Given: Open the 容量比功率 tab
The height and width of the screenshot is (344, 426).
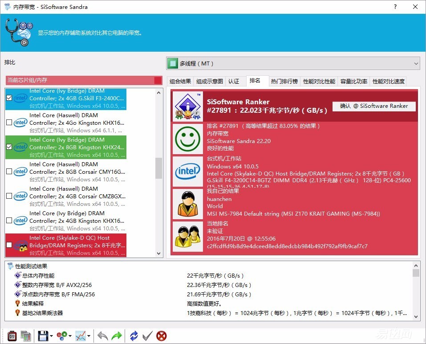Looking at the screenshot, I should point(354,81).
